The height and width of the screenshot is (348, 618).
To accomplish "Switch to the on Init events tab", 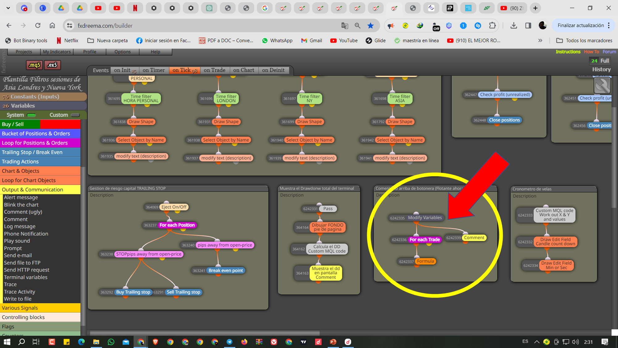I will pyautogui.click(x=125, y=70).
